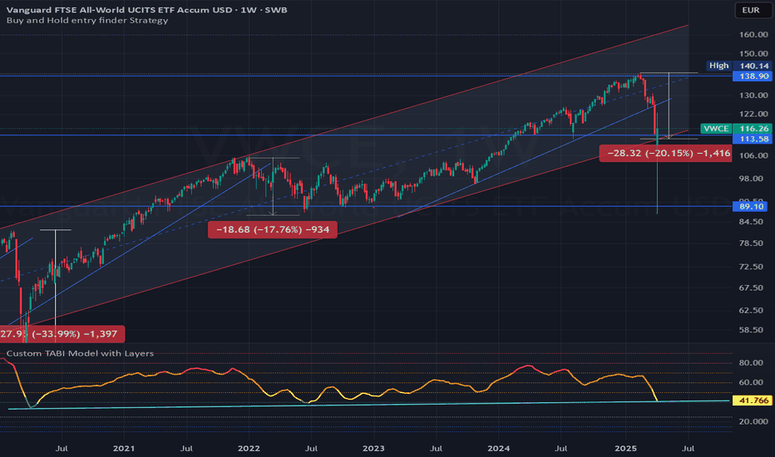Click the 2024 label on time axis
The height and width of the screenshot is (457, 775).
tap(499, 449)
